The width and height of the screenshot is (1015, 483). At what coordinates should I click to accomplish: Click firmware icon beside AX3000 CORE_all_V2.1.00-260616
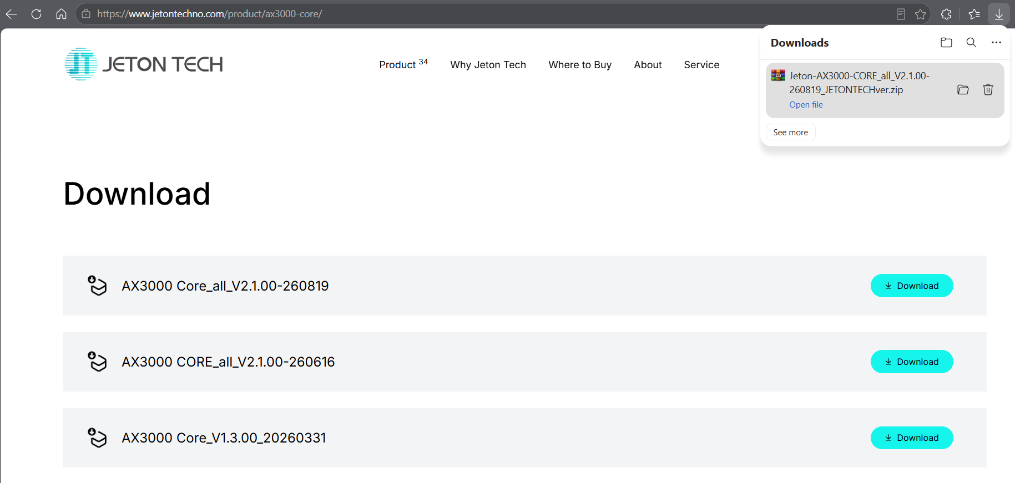[x=97, y=362]
